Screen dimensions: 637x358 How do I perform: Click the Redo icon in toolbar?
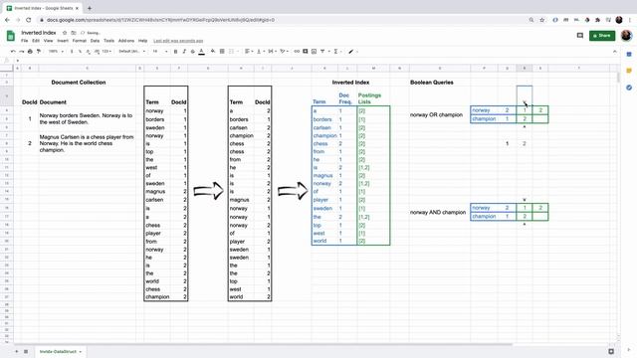(x=22, y=52)
